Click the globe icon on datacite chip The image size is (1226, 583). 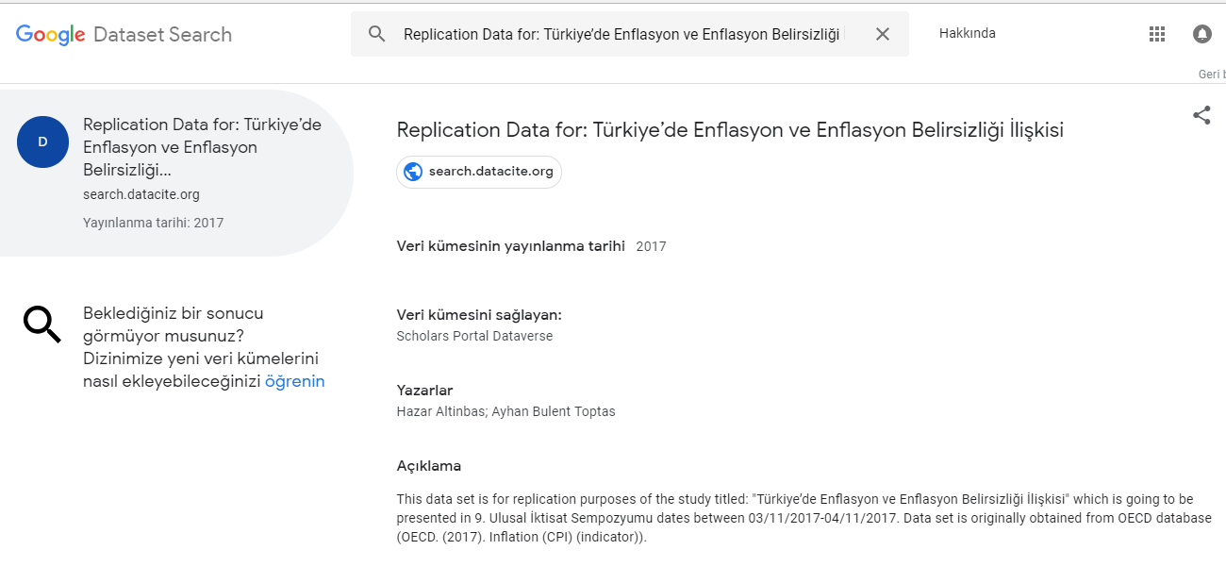coord(412,172)
